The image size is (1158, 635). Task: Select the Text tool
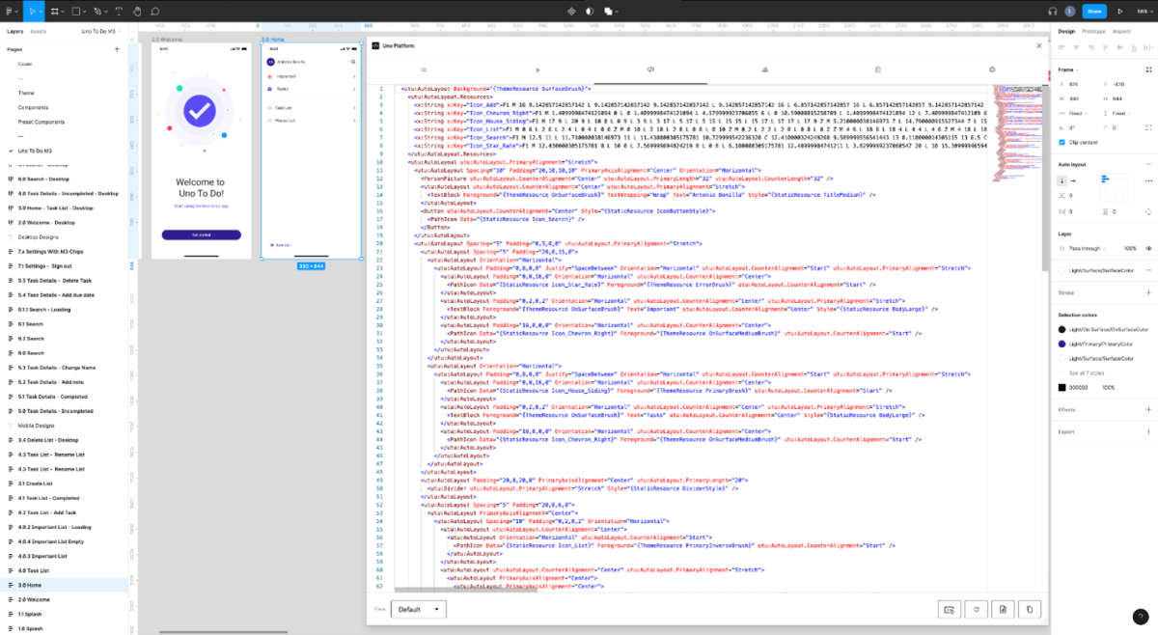tap(119, 12)
